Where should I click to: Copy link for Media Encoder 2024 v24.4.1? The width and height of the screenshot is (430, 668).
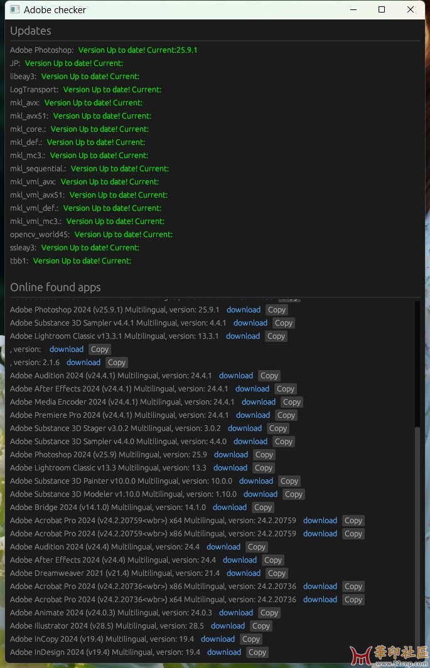coord(292,402)
